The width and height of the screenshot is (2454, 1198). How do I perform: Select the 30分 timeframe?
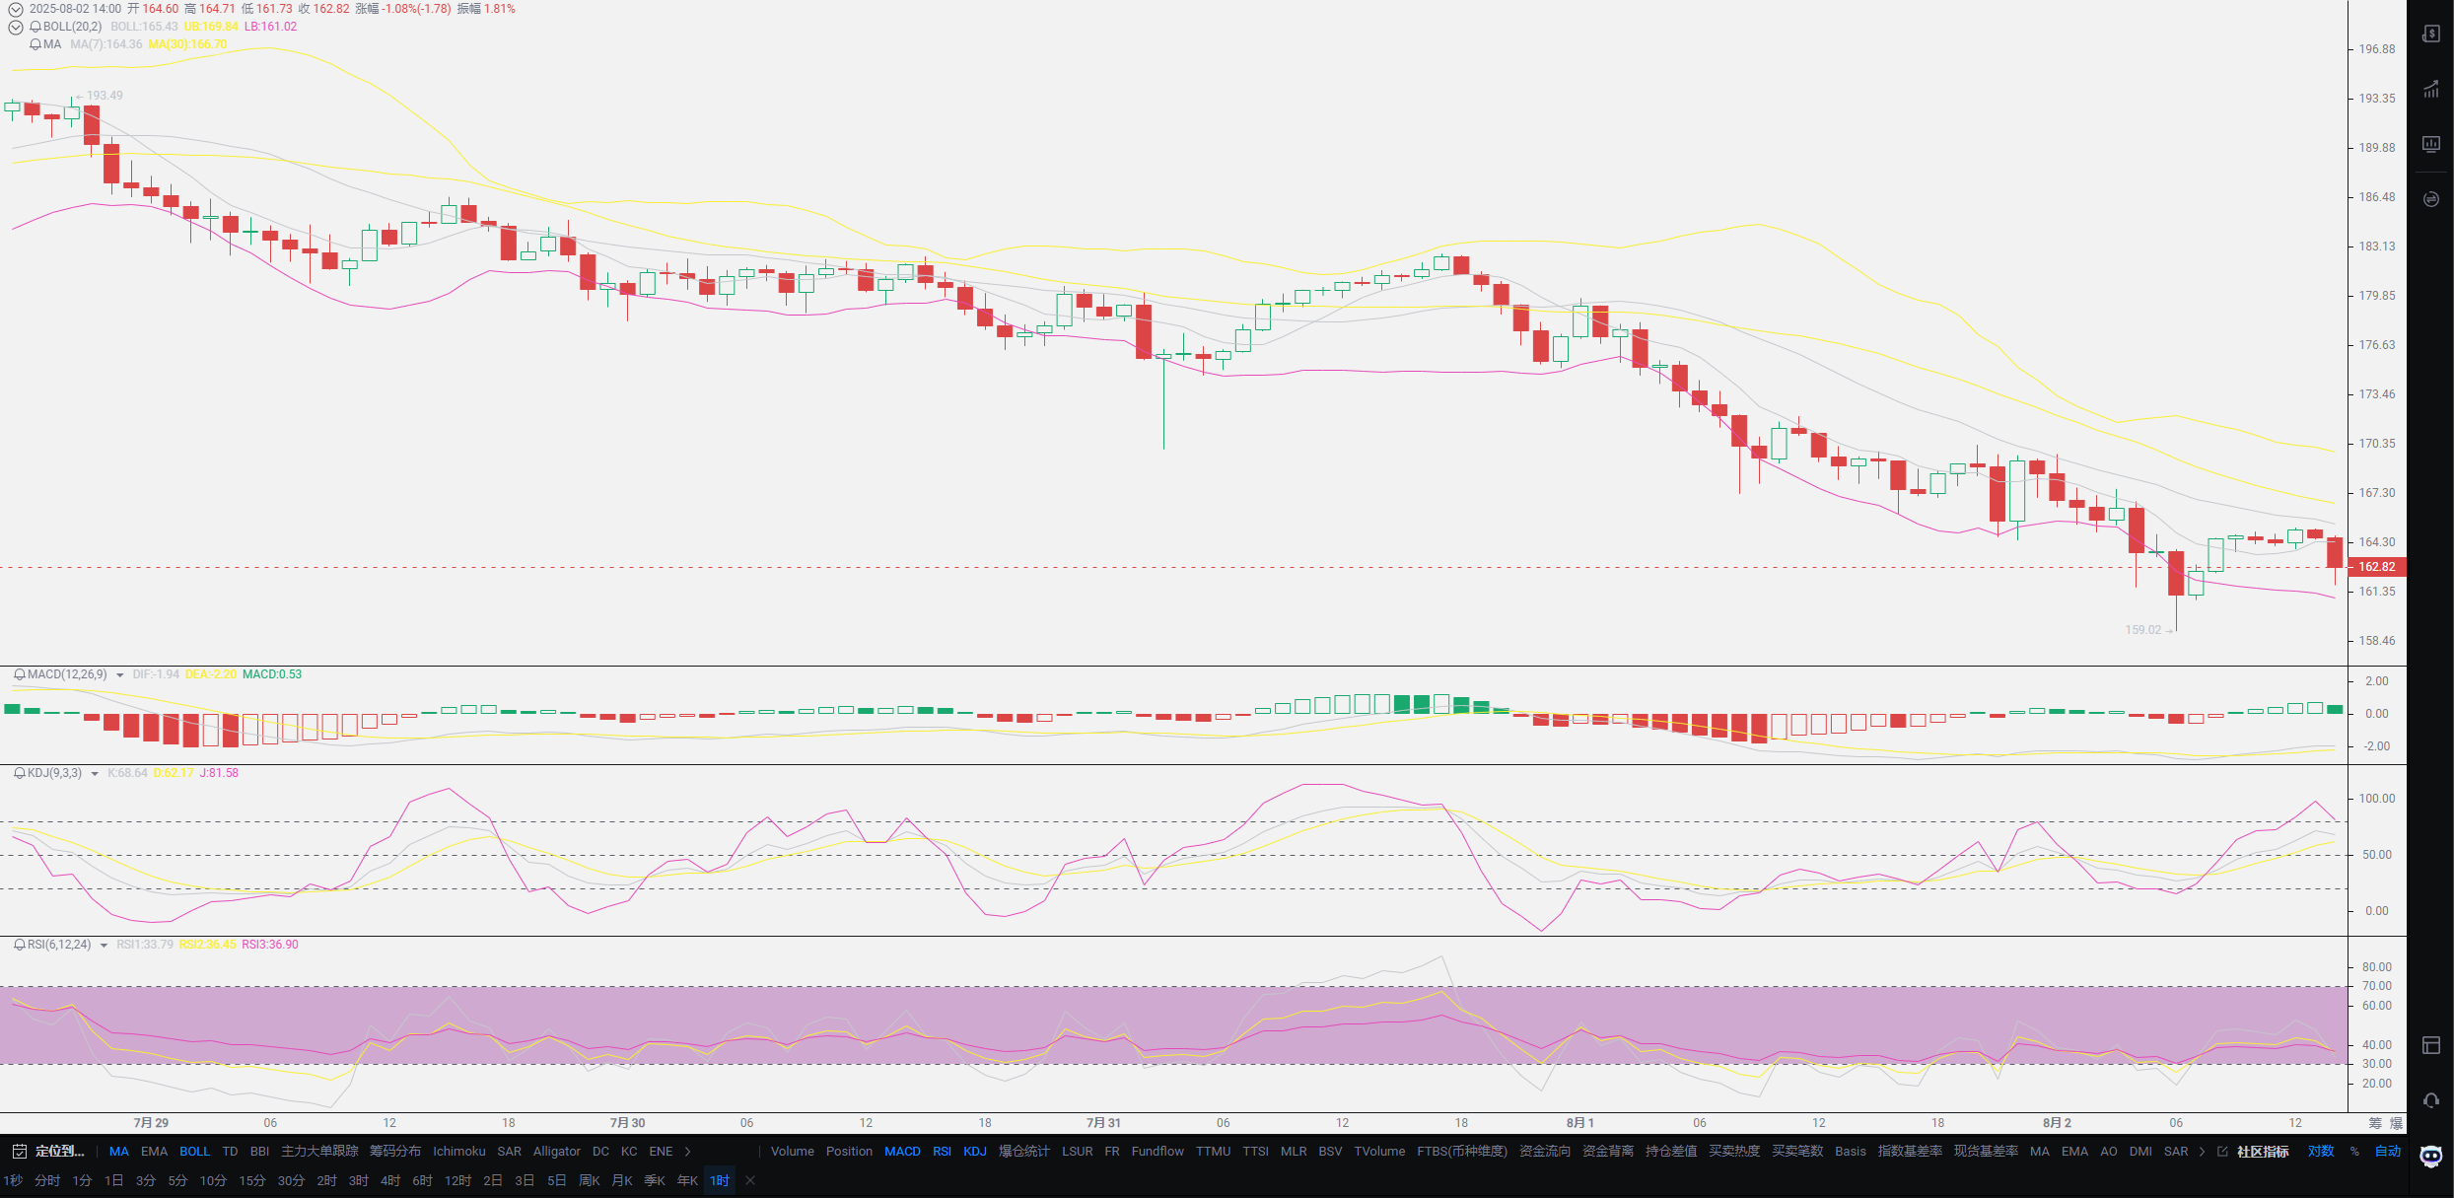click(291, 1180)
